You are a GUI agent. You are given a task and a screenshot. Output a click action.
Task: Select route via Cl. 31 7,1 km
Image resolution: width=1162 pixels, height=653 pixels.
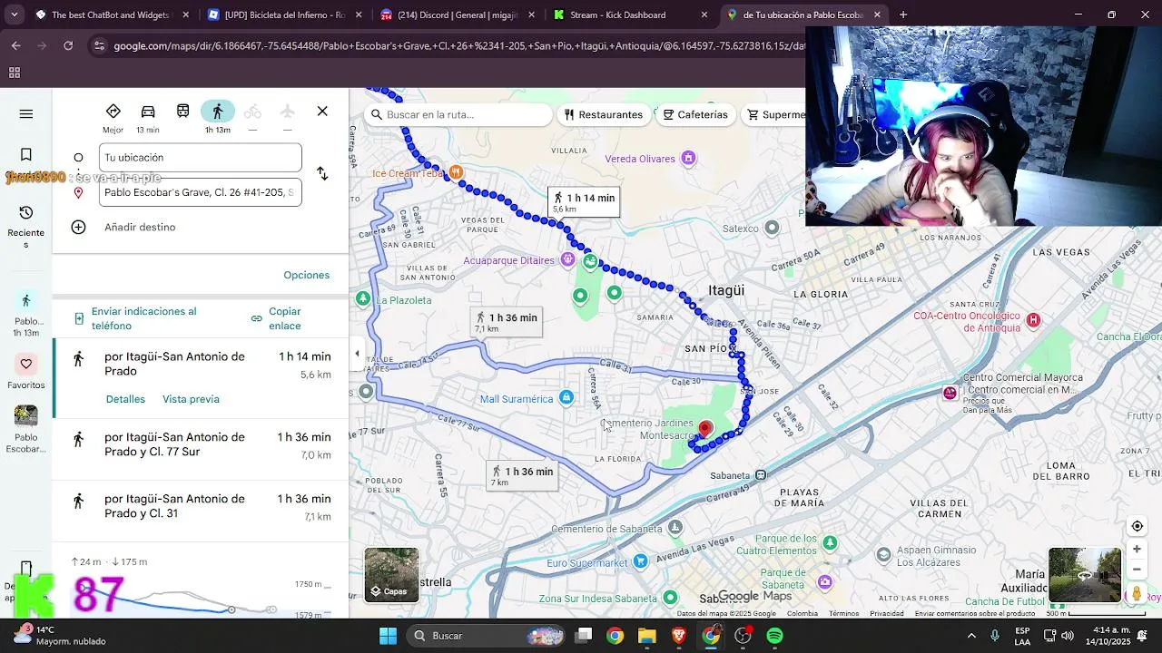coord(201,510)
